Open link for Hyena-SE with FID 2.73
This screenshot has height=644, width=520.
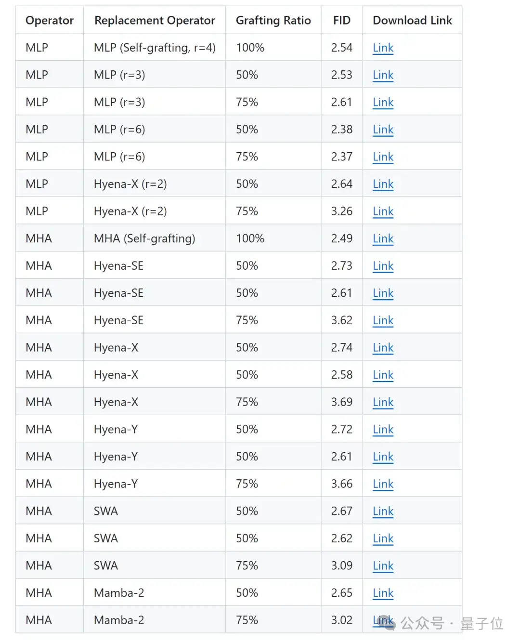coord(383,266)
